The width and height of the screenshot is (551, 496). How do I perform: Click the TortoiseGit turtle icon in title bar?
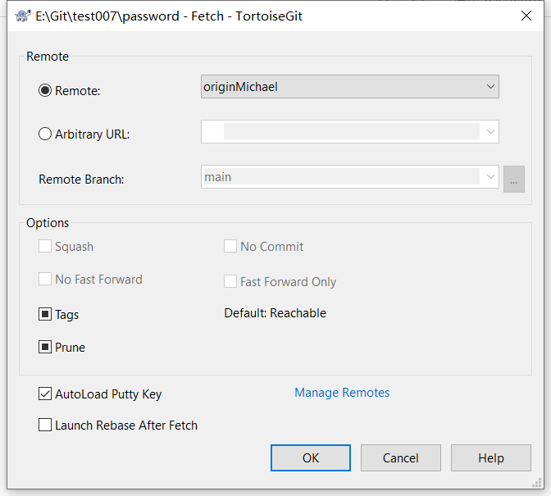pos(23,16)
